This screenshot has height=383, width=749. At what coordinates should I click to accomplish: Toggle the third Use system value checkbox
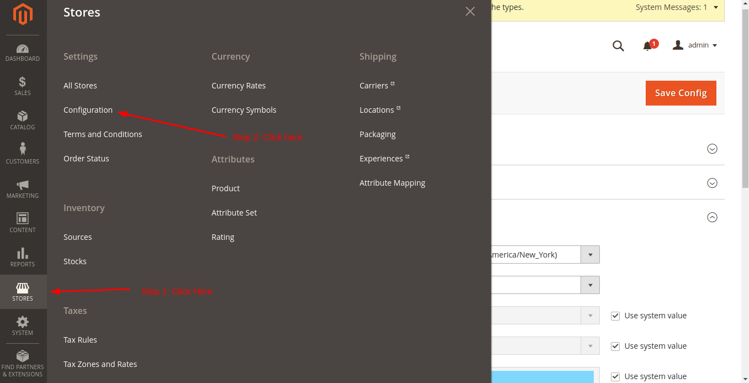(615, 377)
